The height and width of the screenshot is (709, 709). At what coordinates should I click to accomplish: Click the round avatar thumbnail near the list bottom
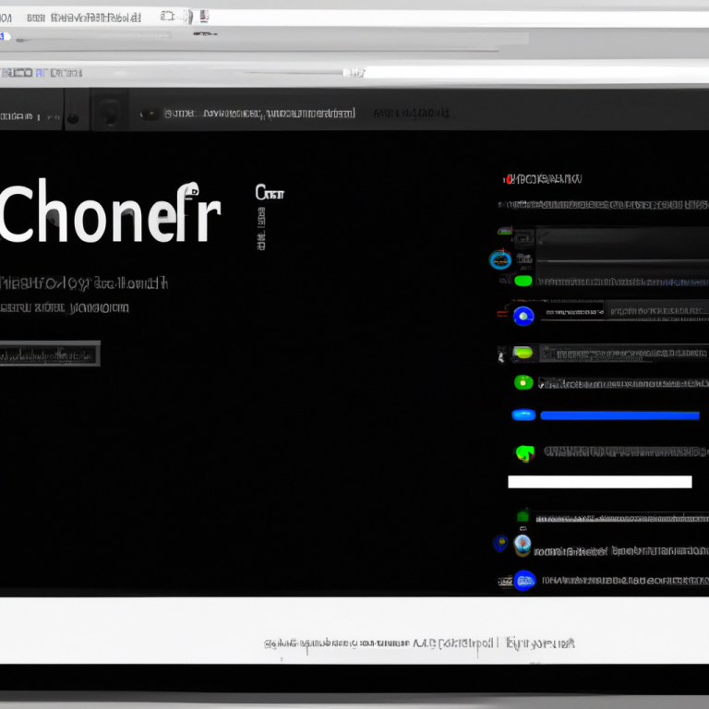523,544
